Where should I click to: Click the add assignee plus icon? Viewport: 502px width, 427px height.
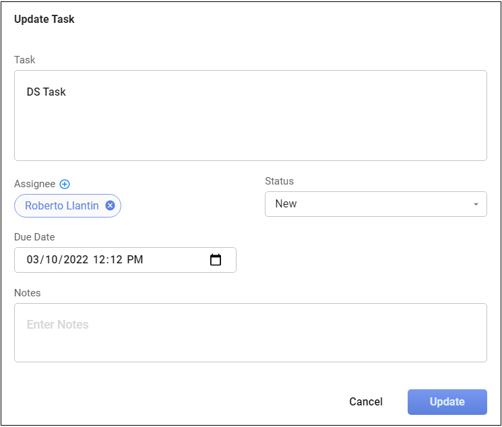[65, 185]
